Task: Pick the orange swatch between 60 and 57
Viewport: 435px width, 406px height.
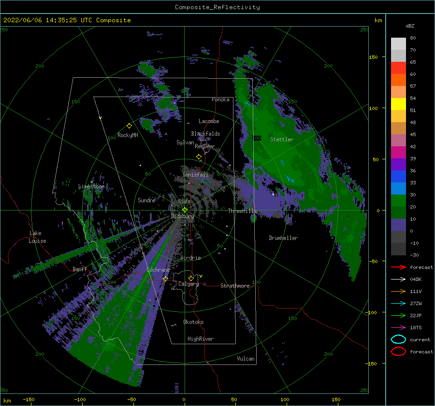Action: pyautogui.click(x=398, y=80)
